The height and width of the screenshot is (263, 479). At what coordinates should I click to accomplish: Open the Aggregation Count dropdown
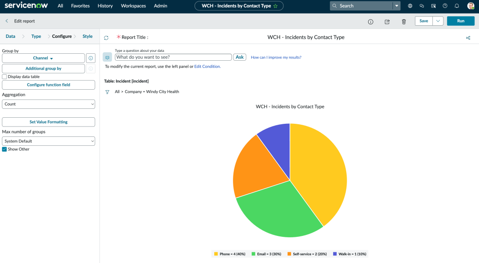point(49,104)
